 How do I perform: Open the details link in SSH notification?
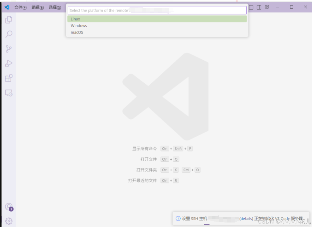(246, 219)
